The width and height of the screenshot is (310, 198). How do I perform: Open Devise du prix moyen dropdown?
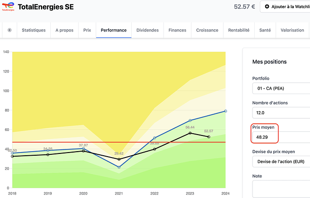click(x=281, y=162)
